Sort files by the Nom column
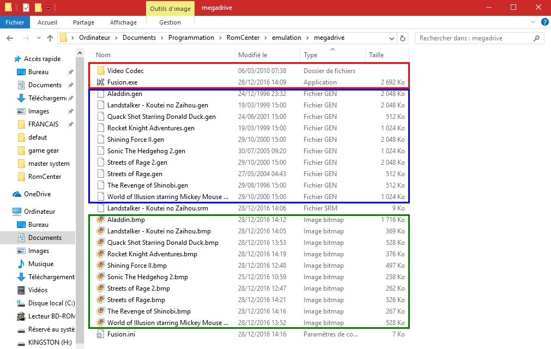This screenshot has height=349, width=551. (162, 55)
